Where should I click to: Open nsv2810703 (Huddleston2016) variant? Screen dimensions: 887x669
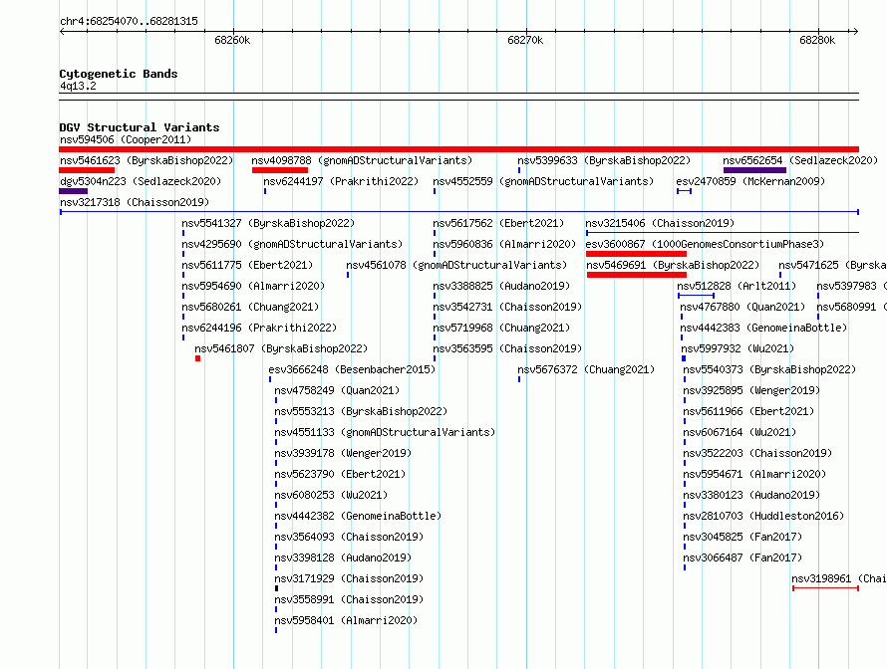pos(763,516)
